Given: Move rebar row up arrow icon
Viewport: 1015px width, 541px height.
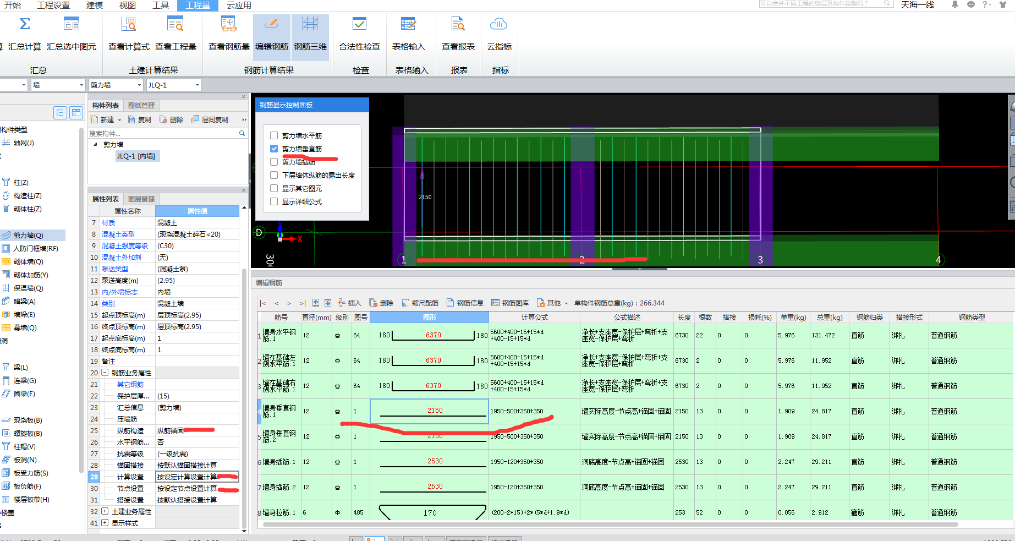Looking at the screenshot, I should pos(316,303).
